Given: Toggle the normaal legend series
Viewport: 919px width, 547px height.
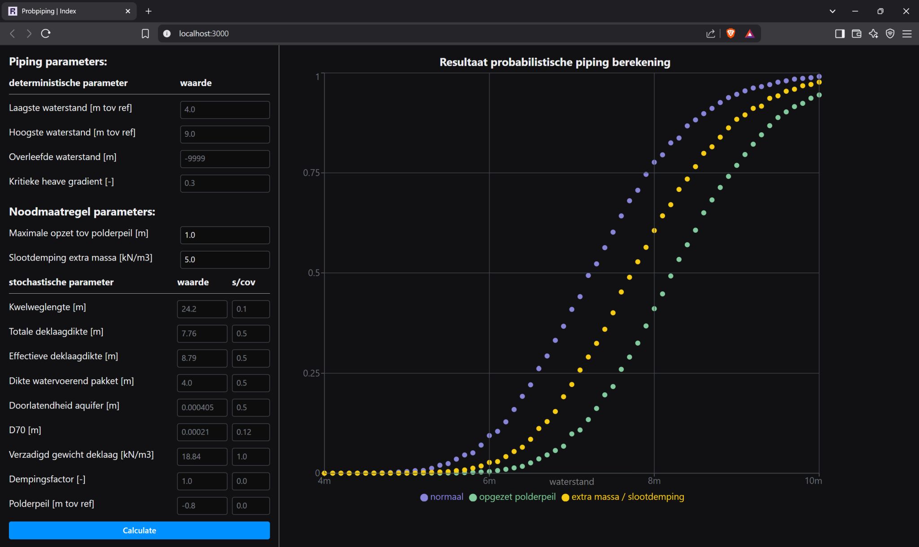Looking at the screenshot, I should coord(442,497).
